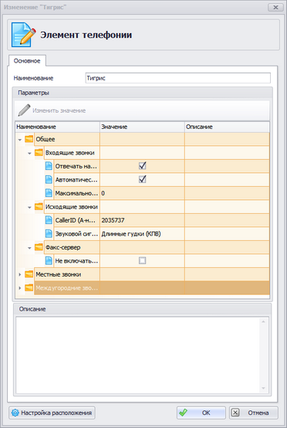Select the Максимально... value 0
Viewport: 287px width, 428px height.
click(x=103, y=193)
